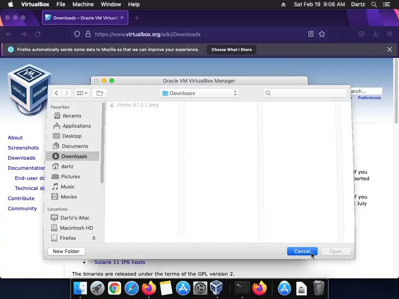Click the Firefox forward arrow
The height and width of the screenshot is (299, 399).
23,34
